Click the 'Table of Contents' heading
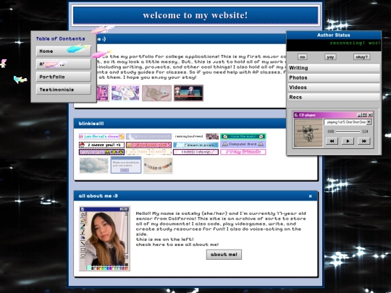The image size is (391, 293). coord(61,38)
